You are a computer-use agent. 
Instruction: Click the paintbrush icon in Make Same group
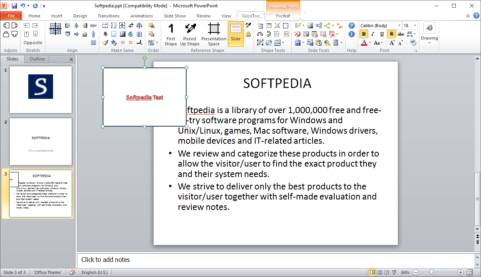[x=105, y=43]
